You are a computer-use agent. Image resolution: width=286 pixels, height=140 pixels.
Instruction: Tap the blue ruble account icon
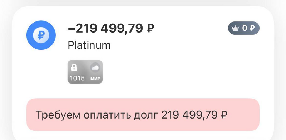41,35
